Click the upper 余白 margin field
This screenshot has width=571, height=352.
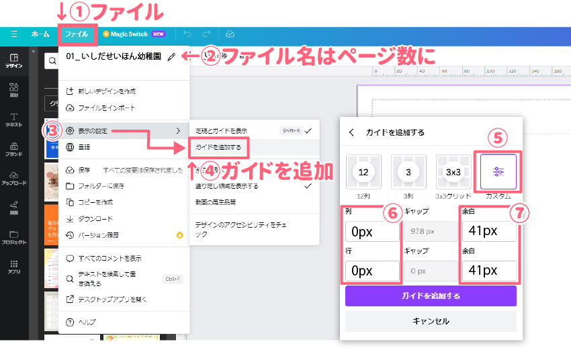490,231
